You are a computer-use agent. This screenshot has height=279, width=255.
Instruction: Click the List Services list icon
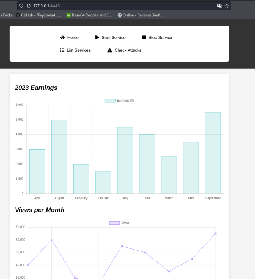62,50
